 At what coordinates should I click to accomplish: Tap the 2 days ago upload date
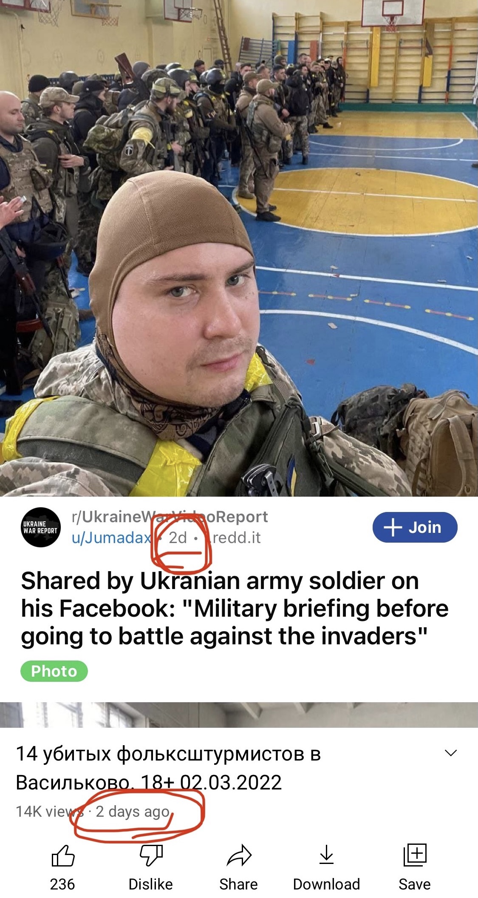point(133,812)
